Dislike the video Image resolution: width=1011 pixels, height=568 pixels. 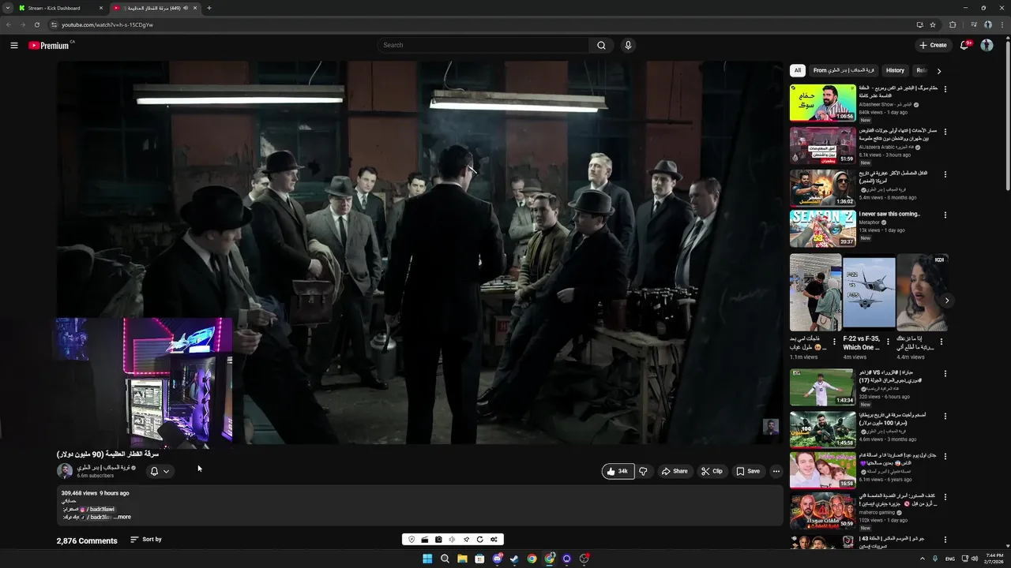pos(643,471)
